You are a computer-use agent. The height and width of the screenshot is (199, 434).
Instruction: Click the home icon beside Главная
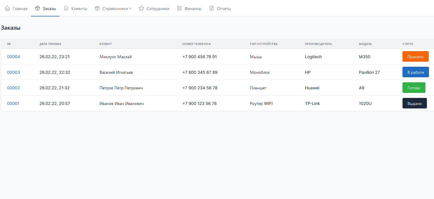coord(7,9)
